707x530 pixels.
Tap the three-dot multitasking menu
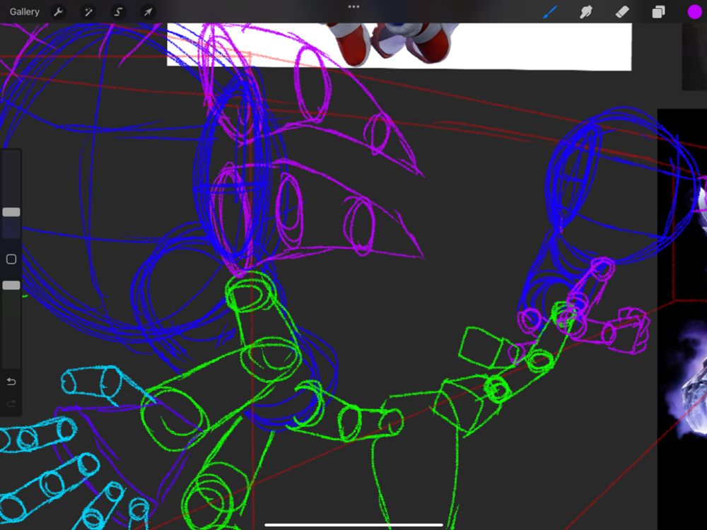(x=354, y=7)
